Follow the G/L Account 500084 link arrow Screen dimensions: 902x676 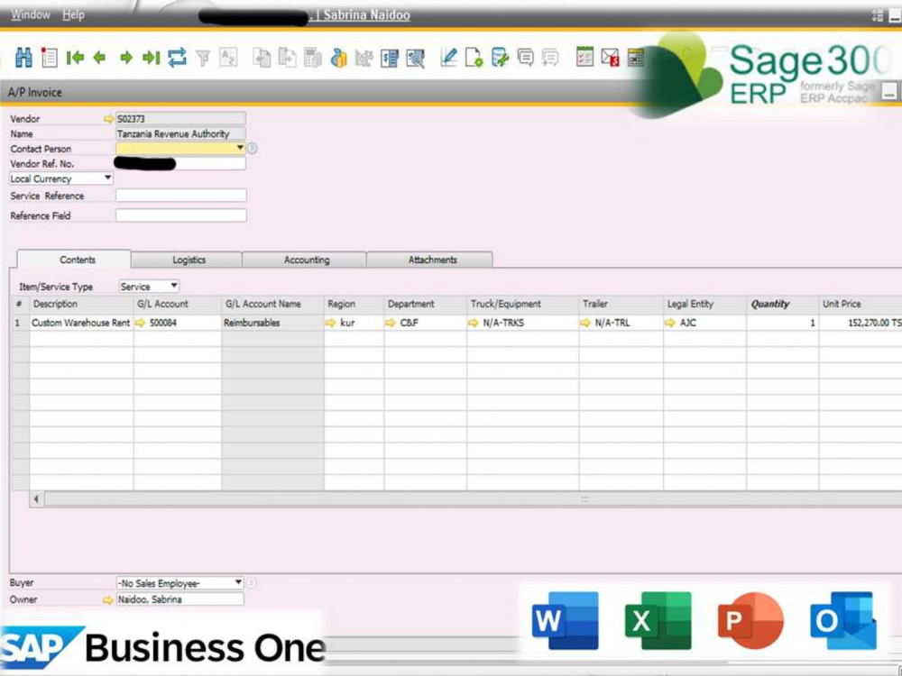pyautogui.click(x=140, y=323)
